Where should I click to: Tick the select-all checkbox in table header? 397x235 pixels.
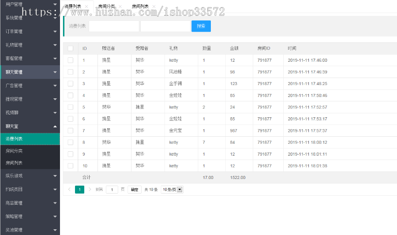click(x=71, y=48)
